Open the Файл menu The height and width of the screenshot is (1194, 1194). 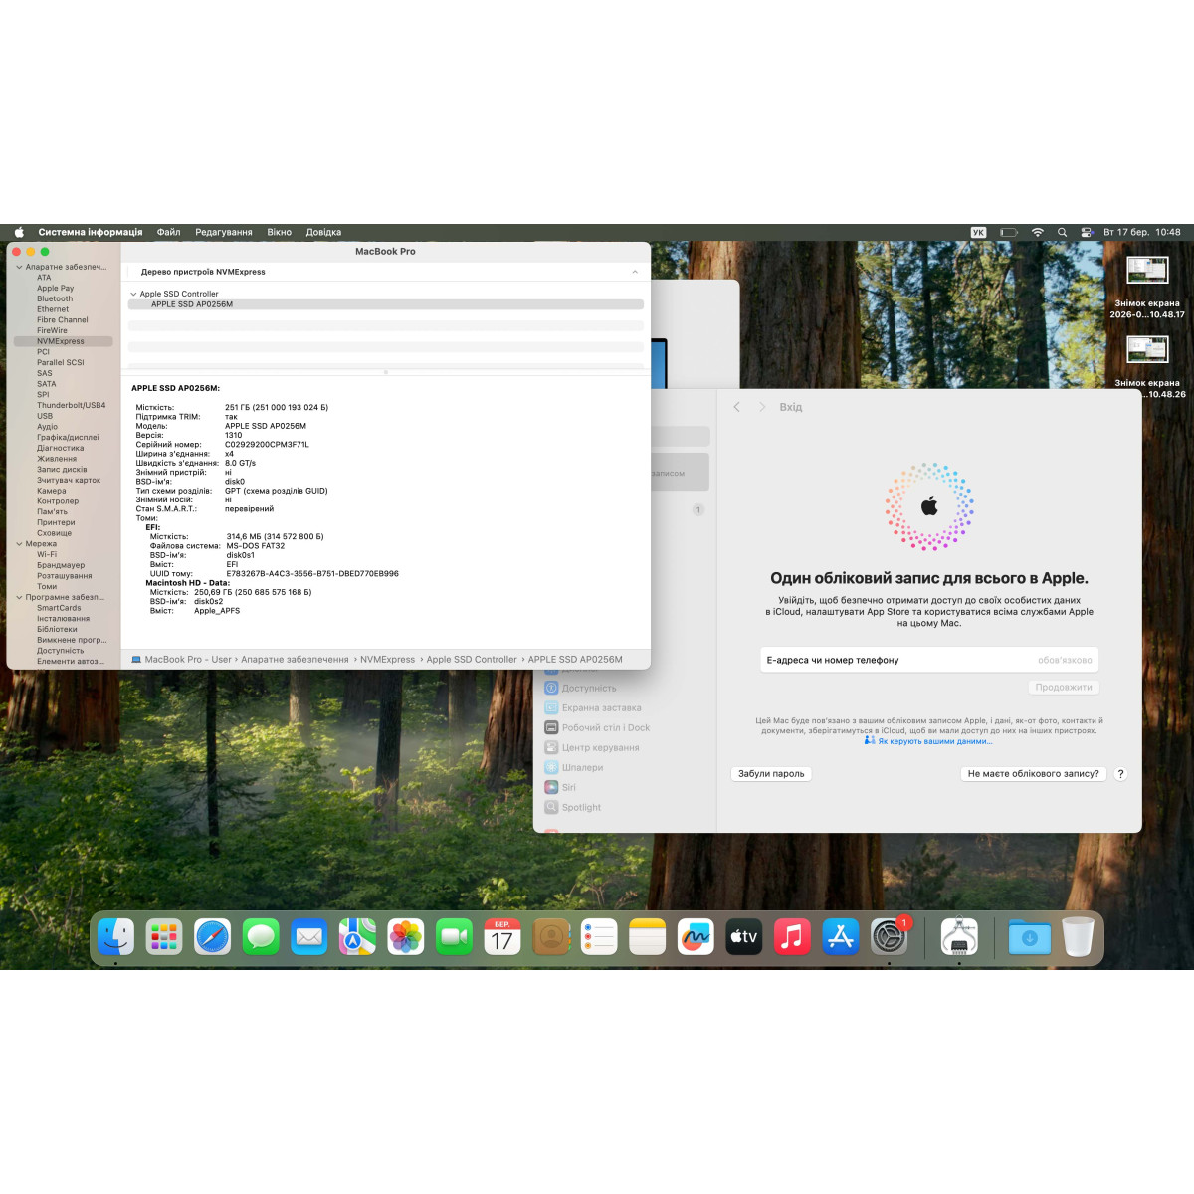(x=169, y=232)
